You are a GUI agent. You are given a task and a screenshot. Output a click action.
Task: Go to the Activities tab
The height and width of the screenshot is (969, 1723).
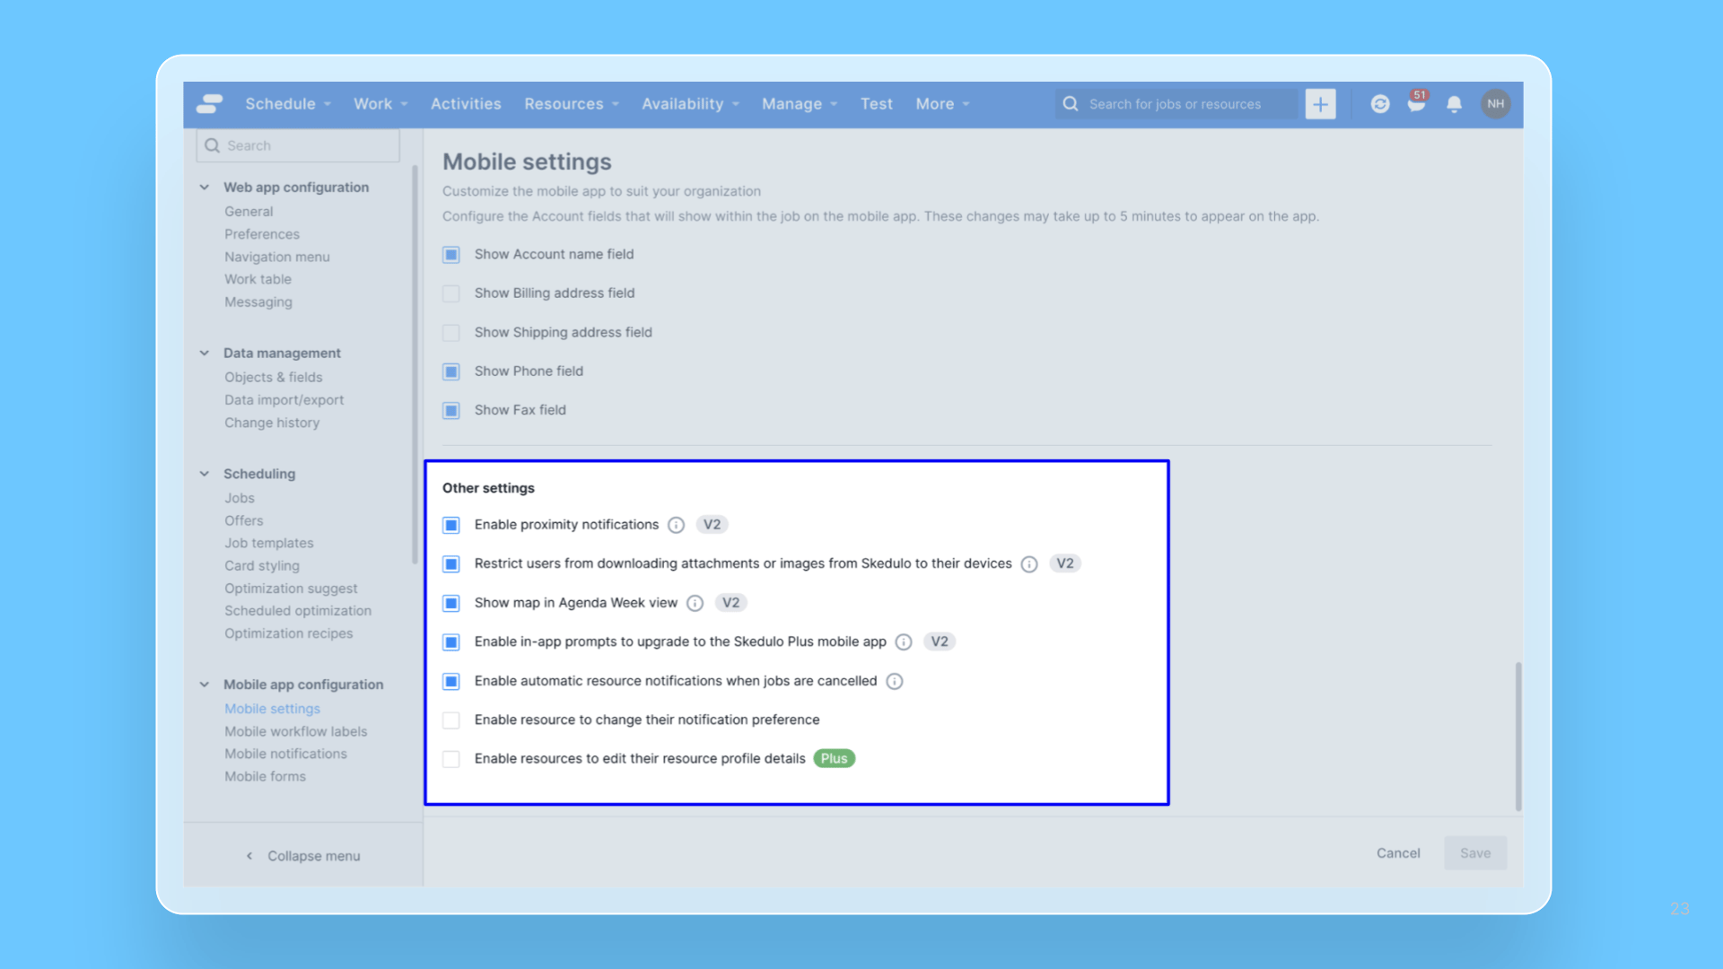click(466, 104)
